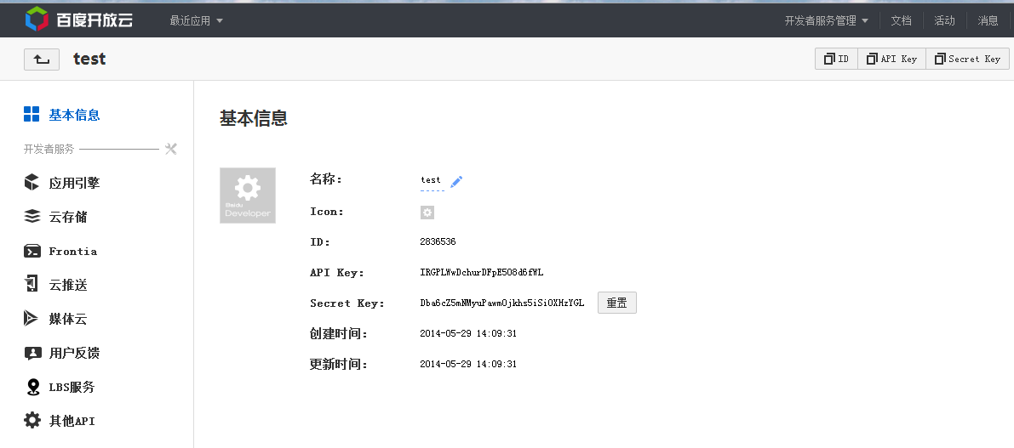The width and height of the screenshot is (1014, 448).
Task: Reset the Secret Key with 重置 button
Action: 617,303
